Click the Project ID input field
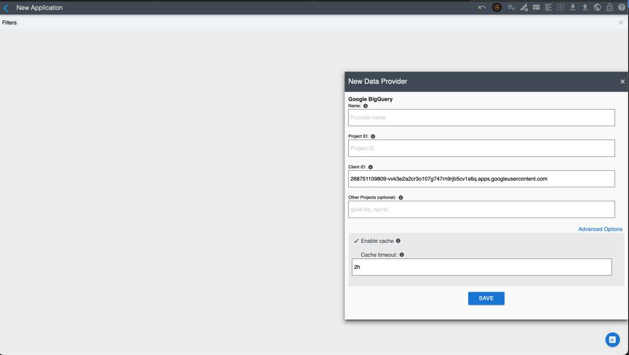Image resolution: width=629 pixels, height=355 pixels. (481, 148)
